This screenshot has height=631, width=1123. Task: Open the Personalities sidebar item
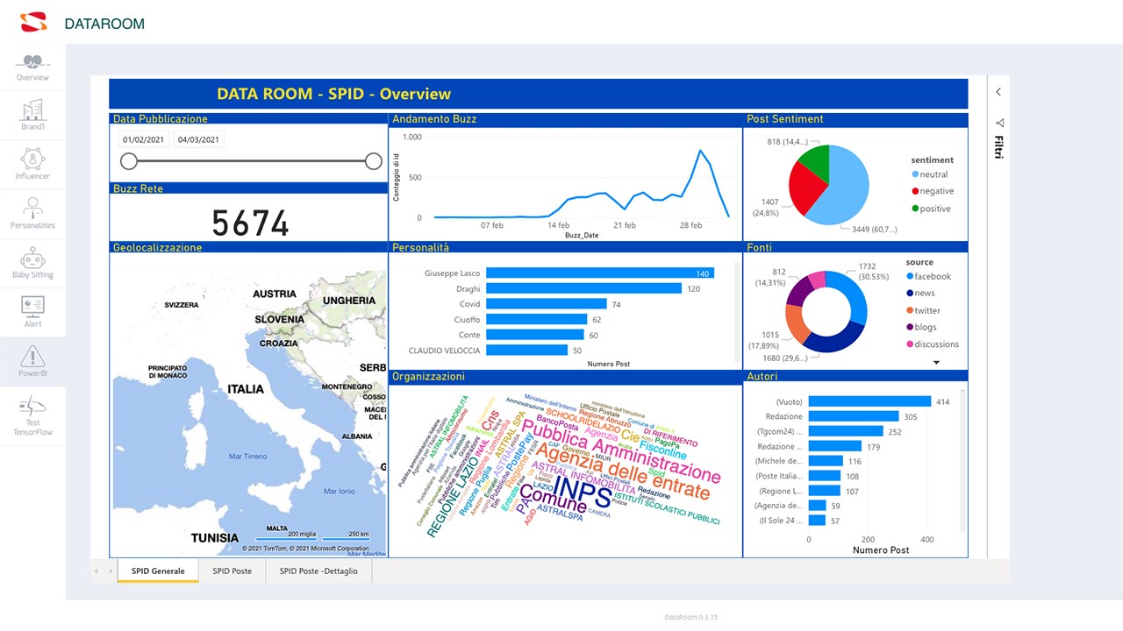coord(32,214)
